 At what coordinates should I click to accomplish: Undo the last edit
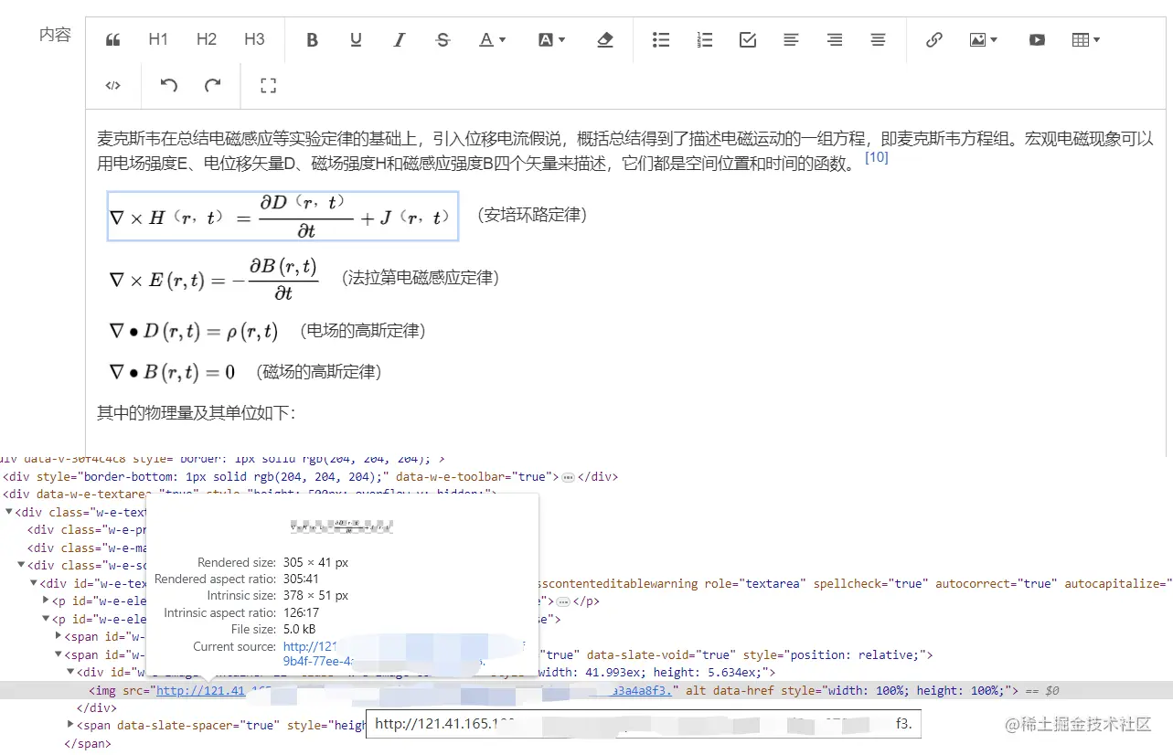[x=168, y=85]
